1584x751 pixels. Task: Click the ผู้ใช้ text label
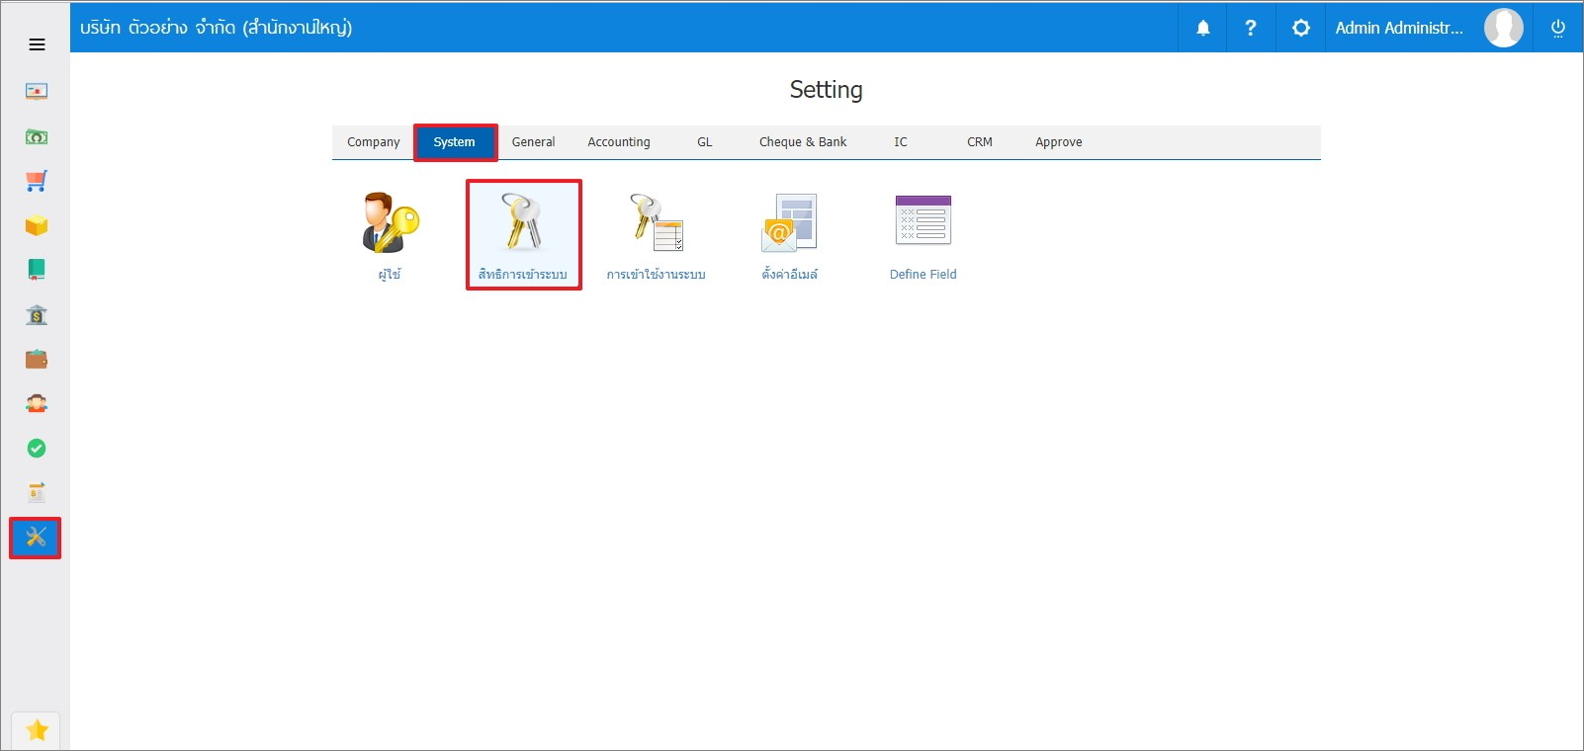pos(390,275)
